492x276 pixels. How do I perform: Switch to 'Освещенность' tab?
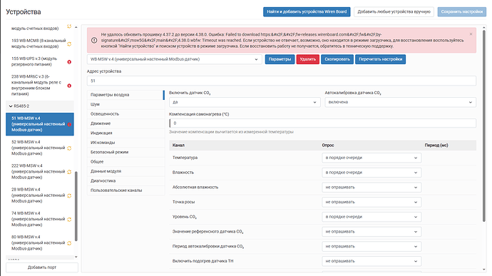click(125, 114)
